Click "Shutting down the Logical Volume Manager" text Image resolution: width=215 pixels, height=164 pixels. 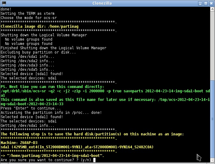click(44, 35)
